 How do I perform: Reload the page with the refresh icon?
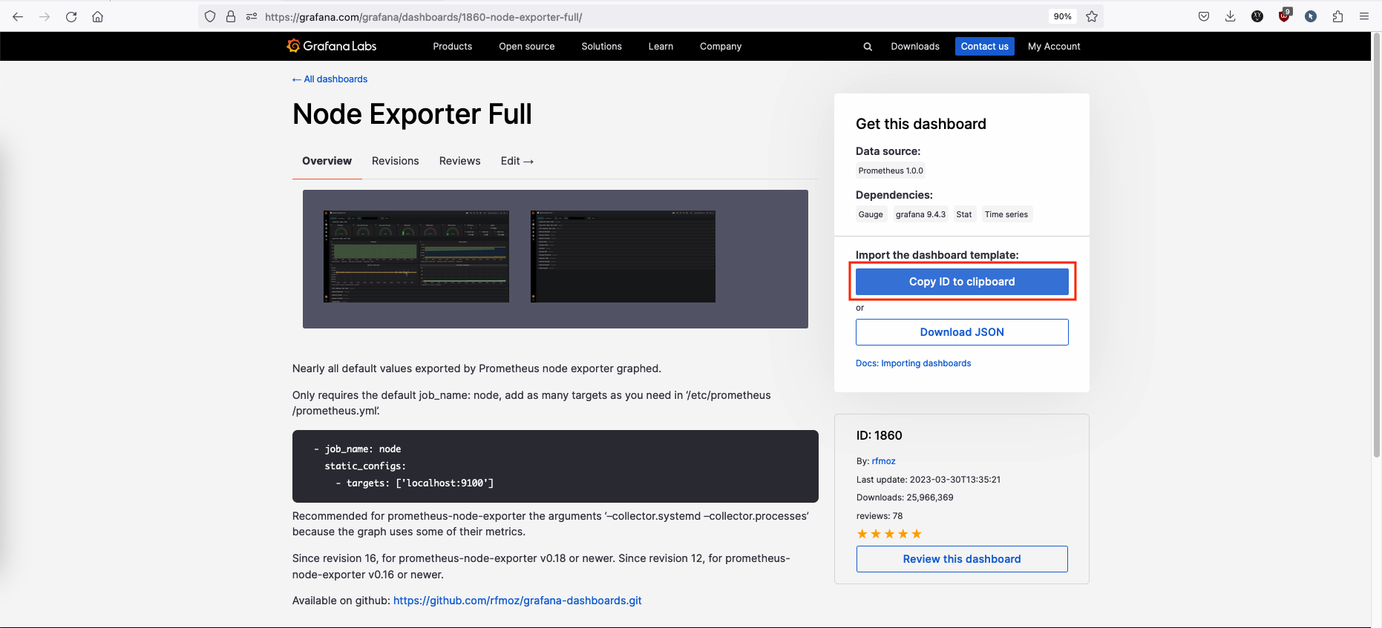click(71, 16)
